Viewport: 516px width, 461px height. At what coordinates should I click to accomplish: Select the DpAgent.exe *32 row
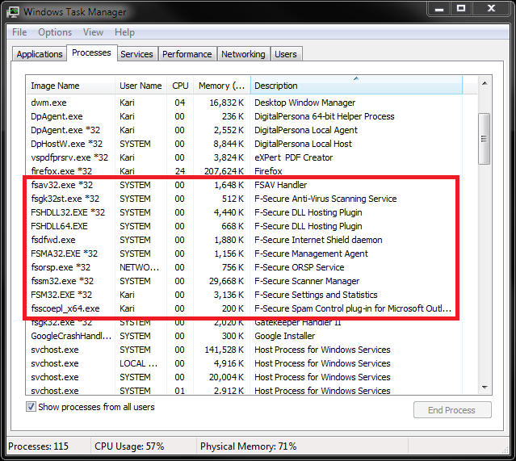click(x=244, y=130)
